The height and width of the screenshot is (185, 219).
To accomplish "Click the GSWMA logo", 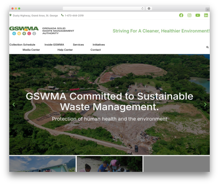I will 24,31.
